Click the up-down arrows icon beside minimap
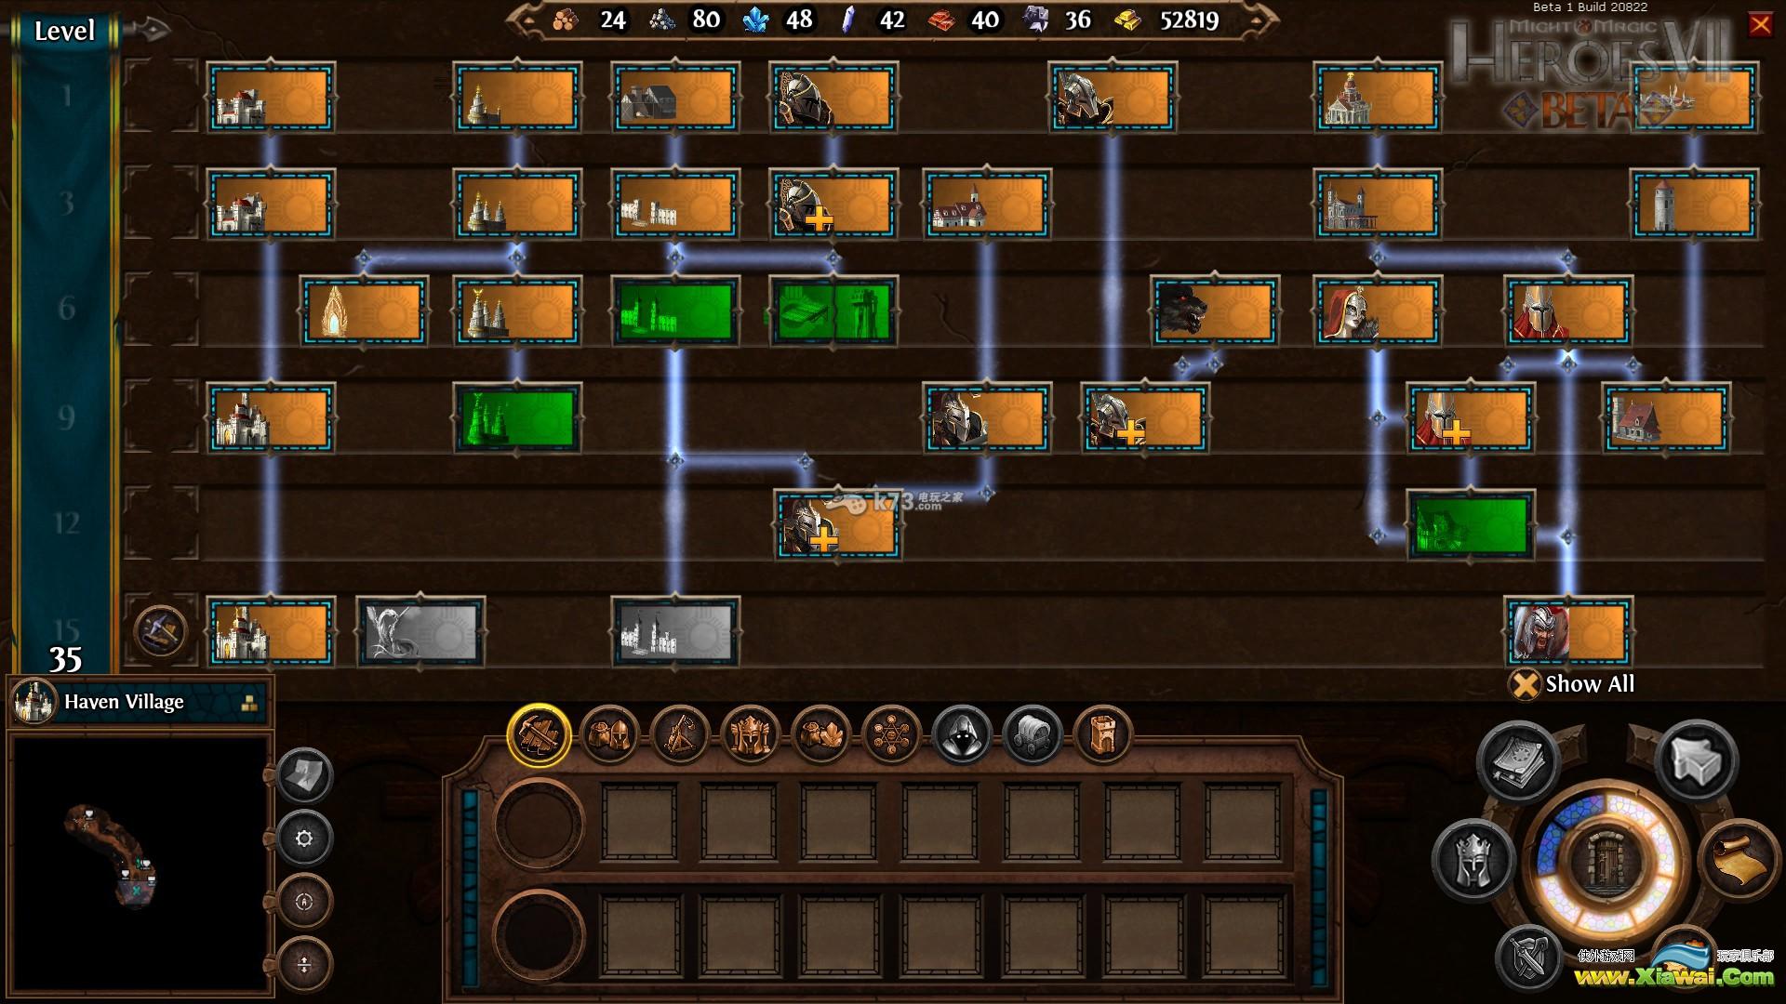 (x=304, y=965)
